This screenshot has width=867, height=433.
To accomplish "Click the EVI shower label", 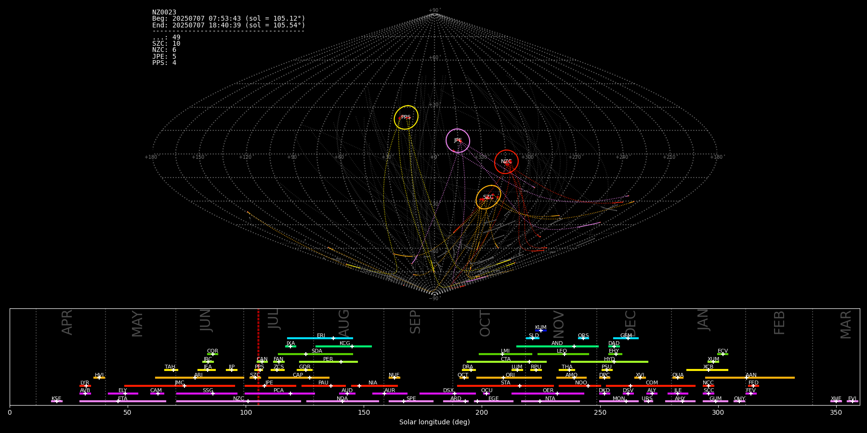I will [x=852, y=399].
